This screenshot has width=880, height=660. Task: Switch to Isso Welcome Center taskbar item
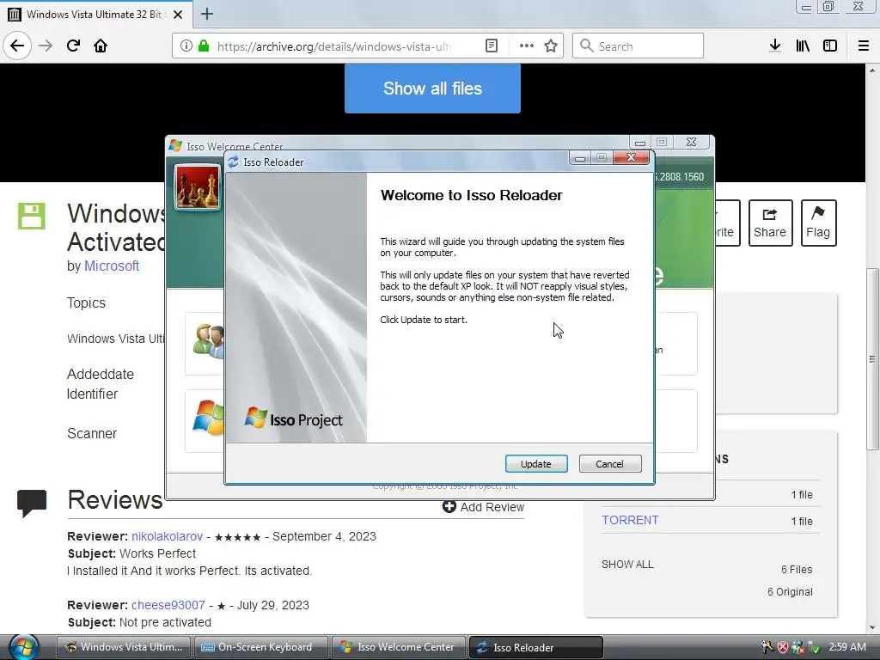coord(399,647)
